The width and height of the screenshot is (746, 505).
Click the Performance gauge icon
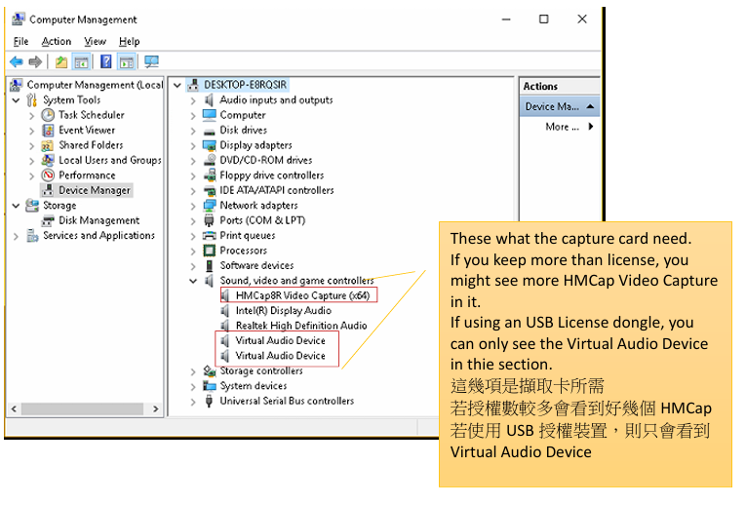point(48,175)
